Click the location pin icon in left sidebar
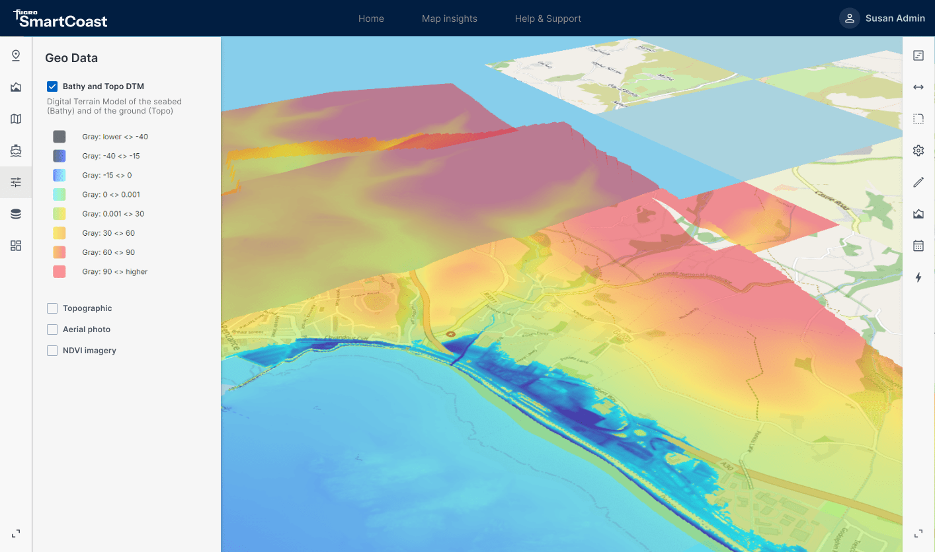This screenshot has height=552, width=935. coord(16,55)
